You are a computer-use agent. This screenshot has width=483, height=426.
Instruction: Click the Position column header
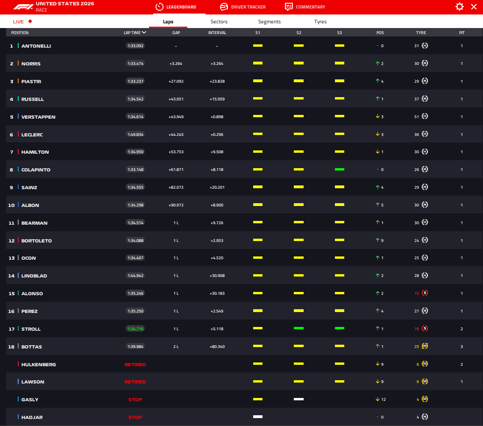pyautogui.click(x=20, y=33)
